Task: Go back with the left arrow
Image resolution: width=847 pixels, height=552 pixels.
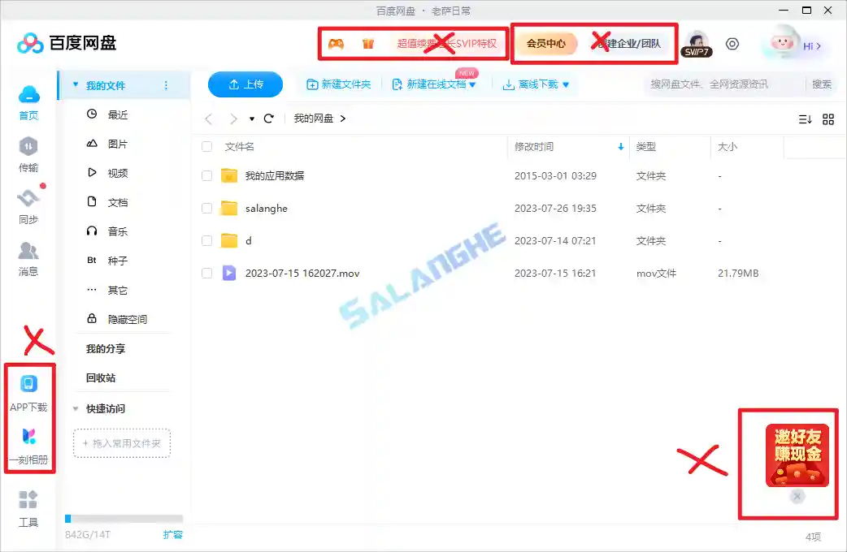Action: pyautogui.click(x=209, y=119)
